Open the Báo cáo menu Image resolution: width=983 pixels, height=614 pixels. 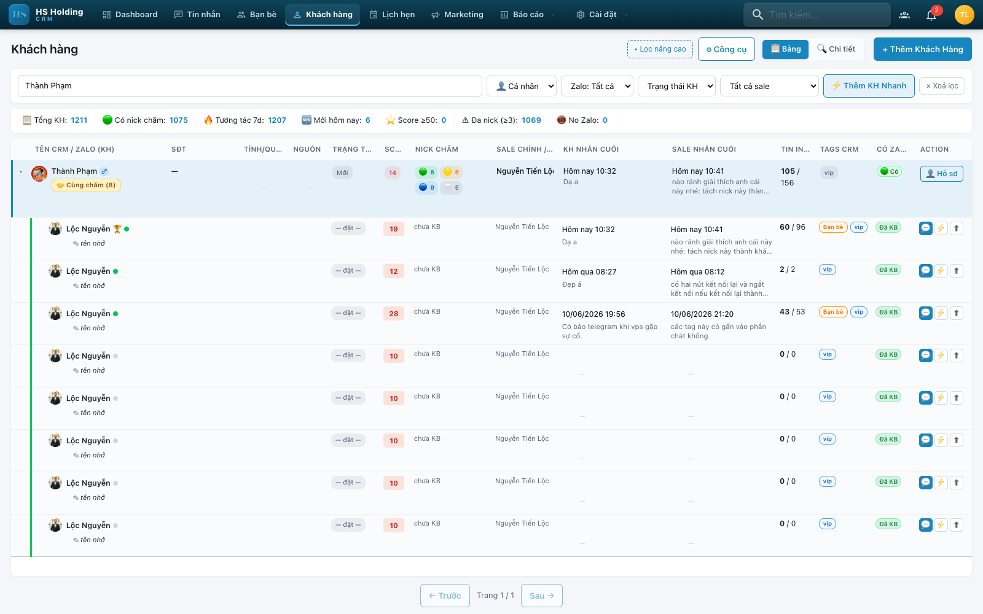coord(522,15)
